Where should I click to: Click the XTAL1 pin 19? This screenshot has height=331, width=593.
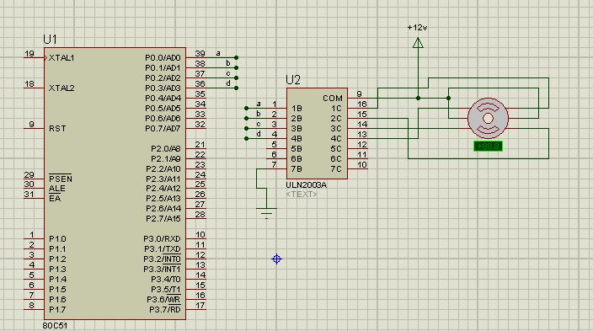34,57
